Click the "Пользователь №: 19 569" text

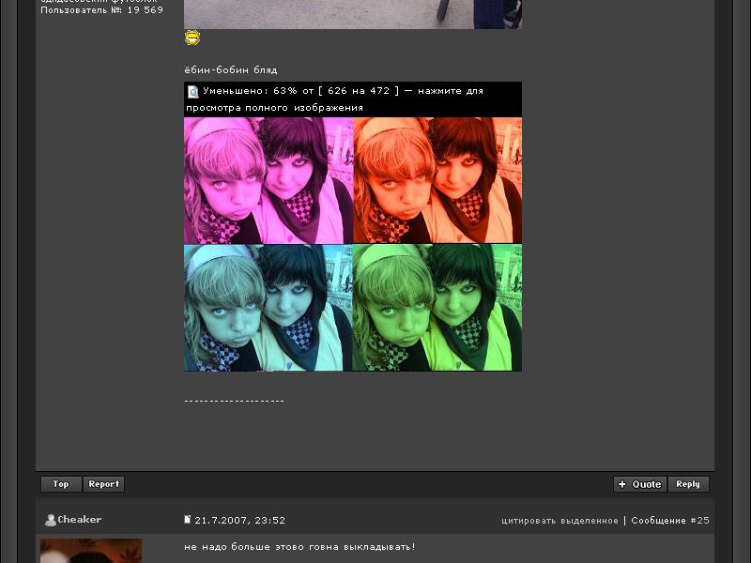pyautogui.click(x=101, y=10)
